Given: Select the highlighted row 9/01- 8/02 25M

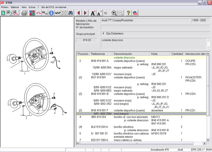Looking at the screenshot, I should 141,114.
